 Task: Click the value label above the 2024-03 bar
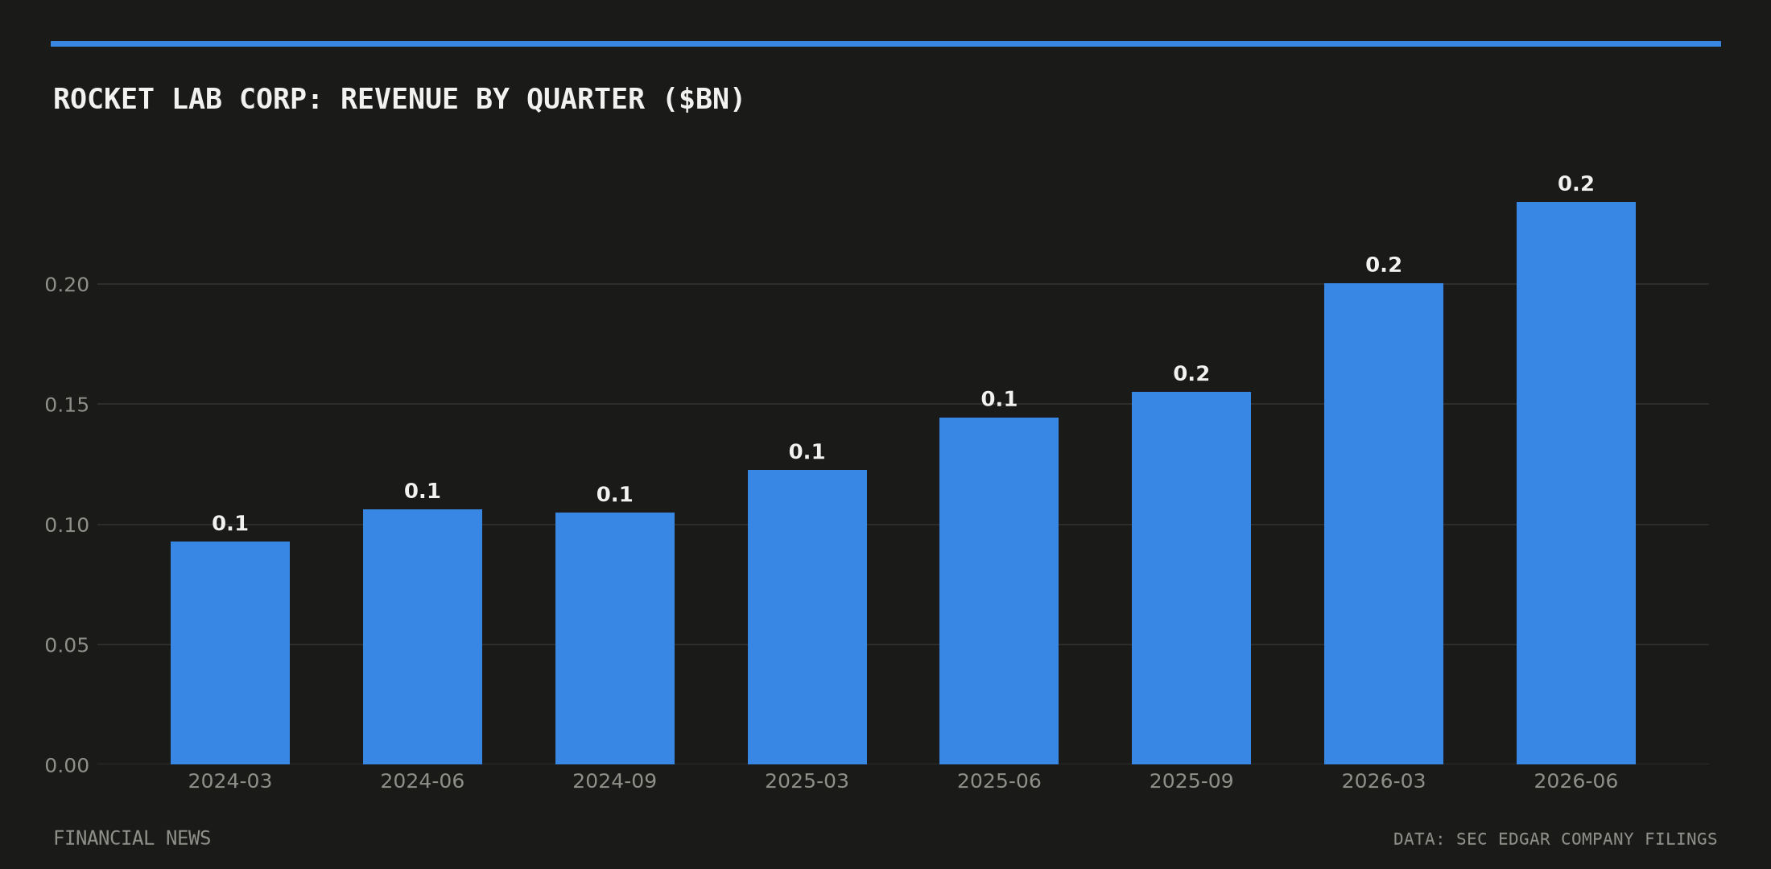230,524
